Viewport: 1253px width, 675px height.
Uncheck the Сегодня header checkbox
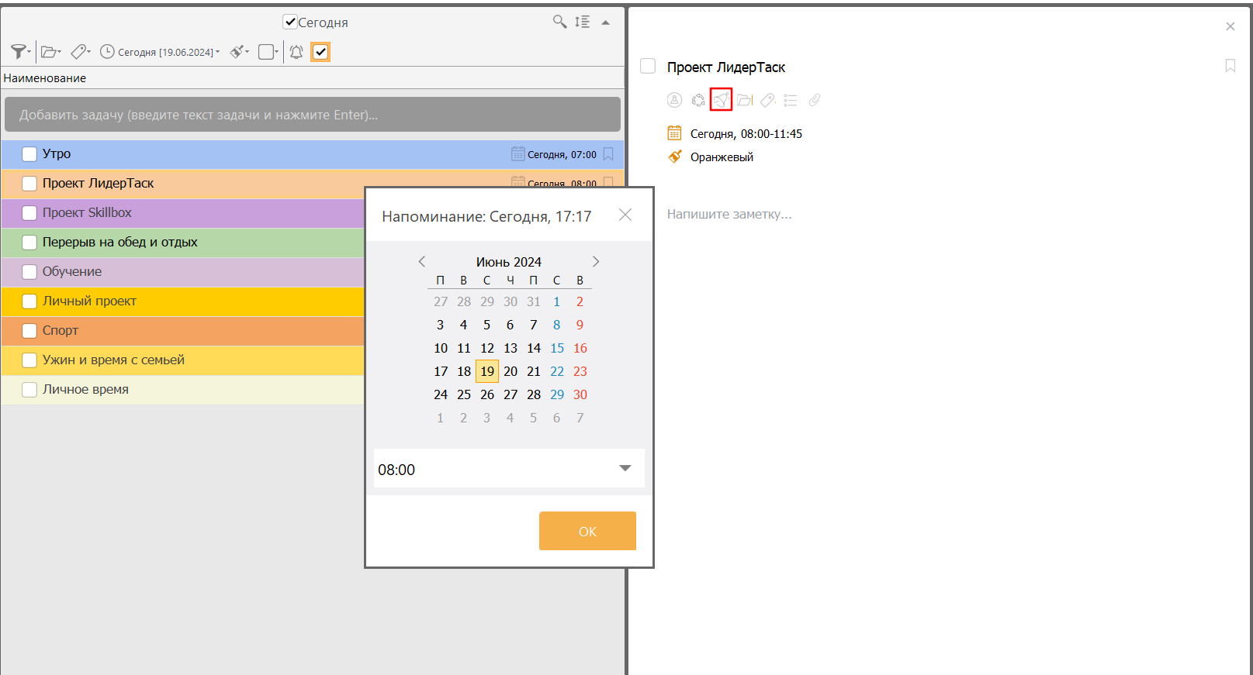coord(290,22)
